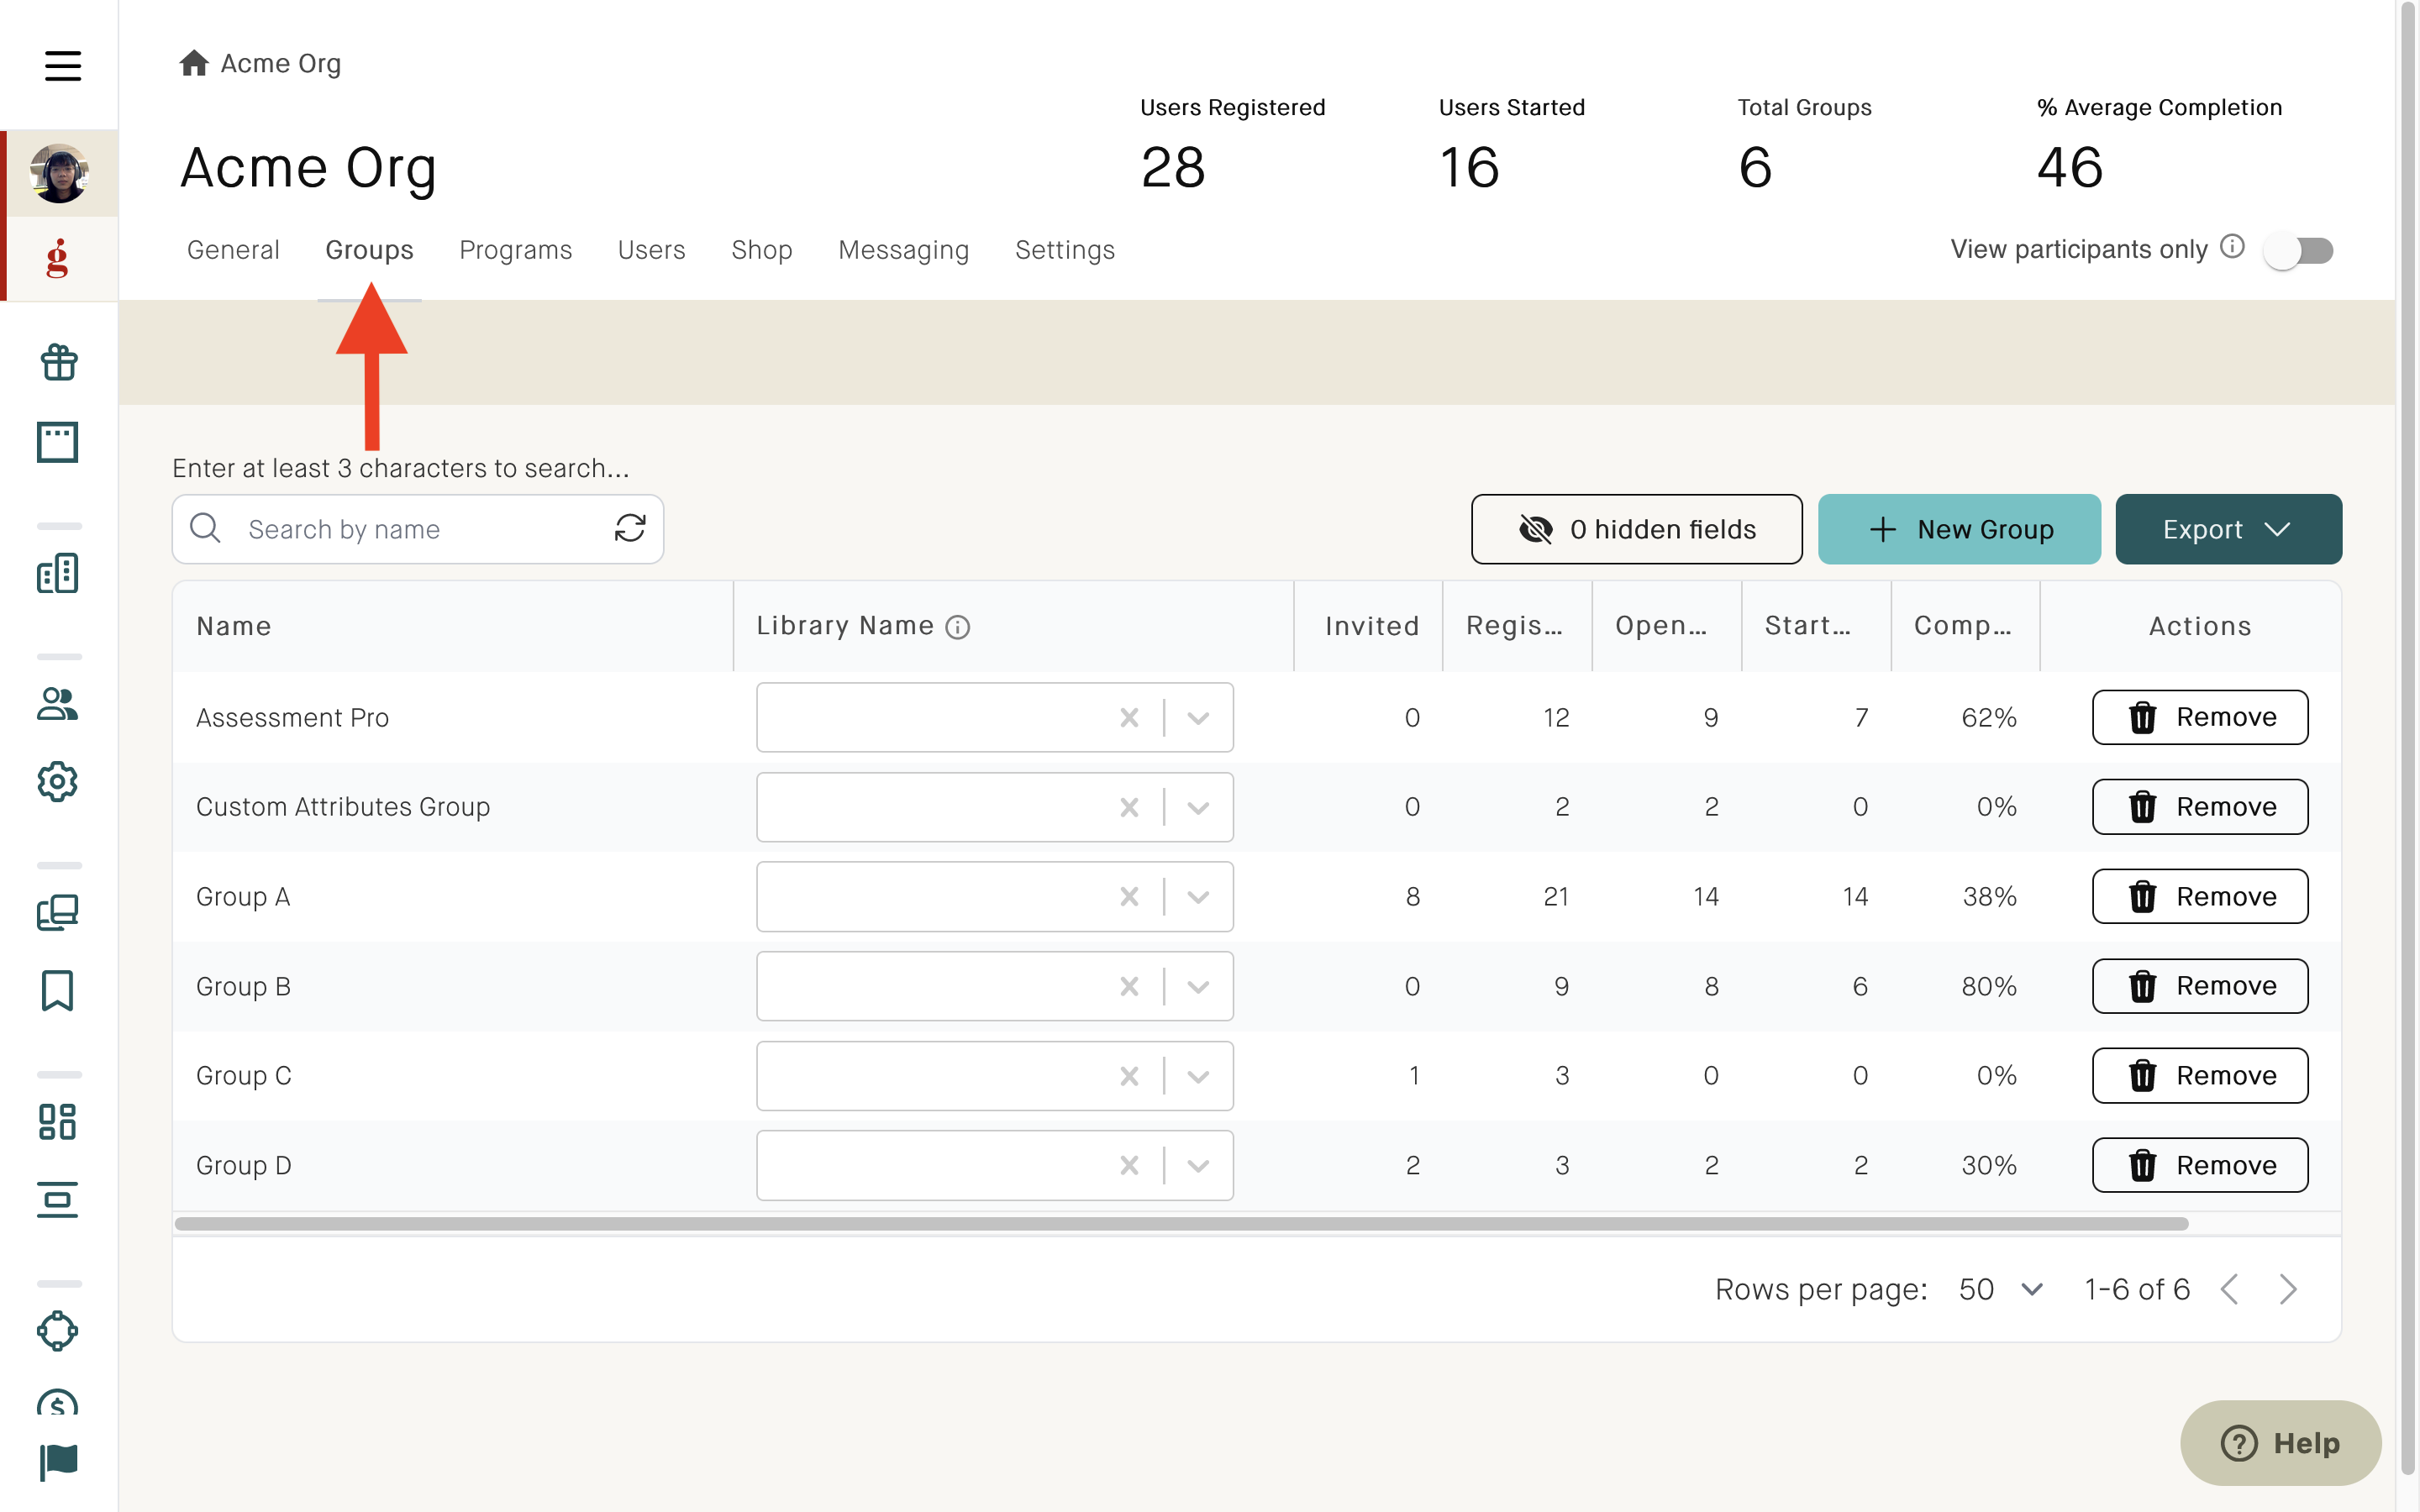Screen dimensions: 2420x1512
Task: Create a New Group
Action: coord(1959,529)
